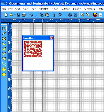104x112 pixels.
Task: Select the full cross stitch tool
Action: (x=4, y=39)
